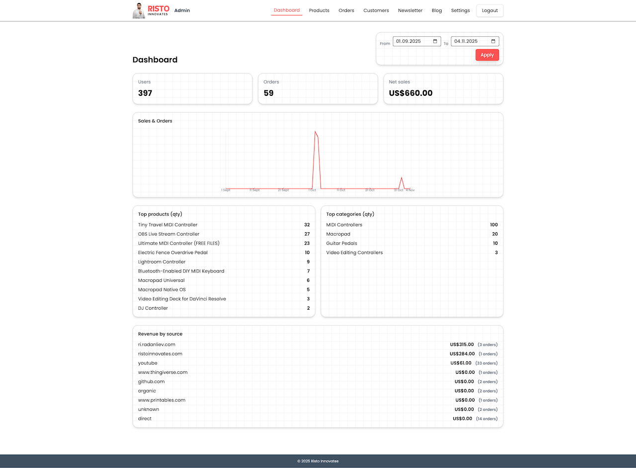Image resolution: width=636 pixels, height=468 pixels.
Task: Open the Newsletter page
Action: (410, 10)
